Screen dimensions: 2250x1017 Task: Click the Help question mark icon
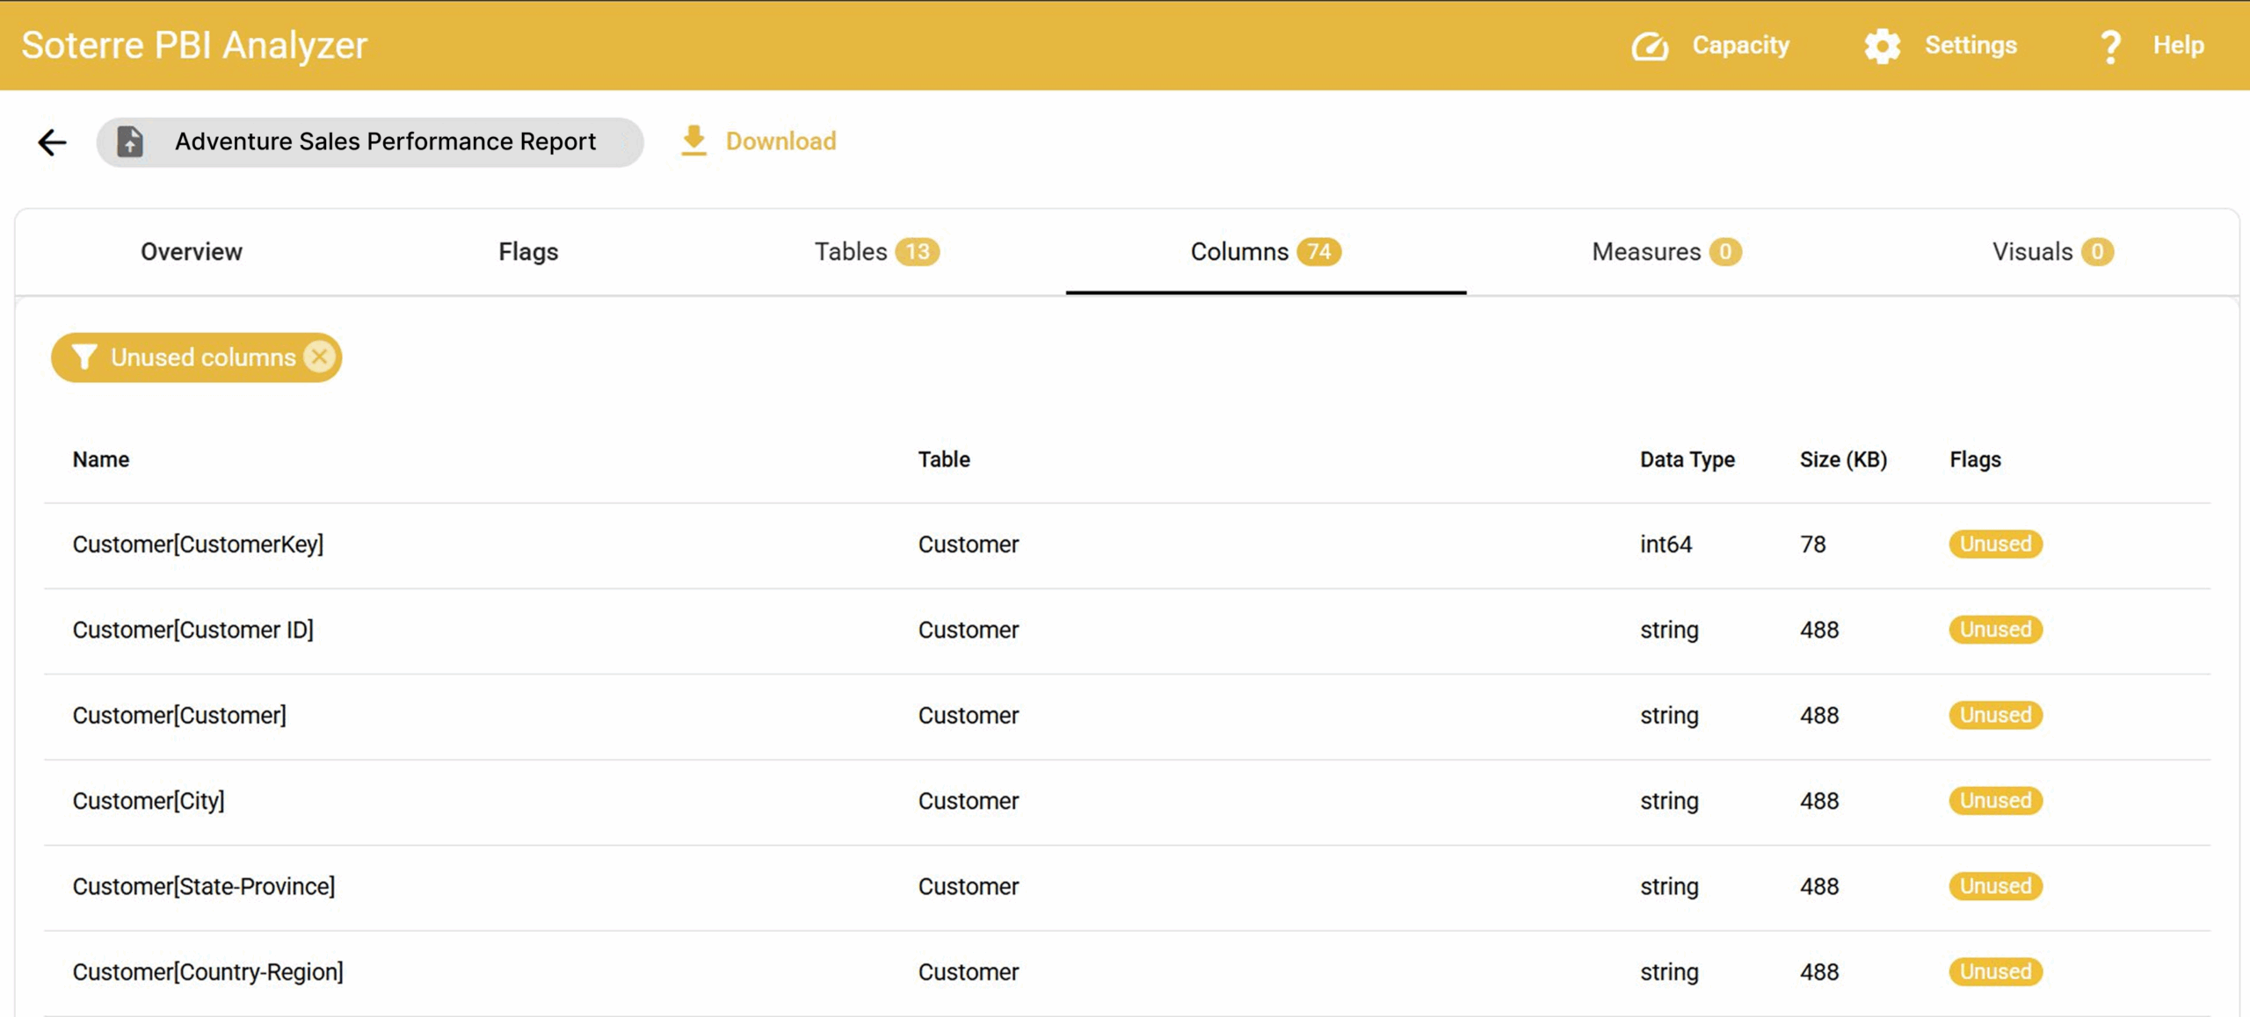click(x=2109, y=45)
